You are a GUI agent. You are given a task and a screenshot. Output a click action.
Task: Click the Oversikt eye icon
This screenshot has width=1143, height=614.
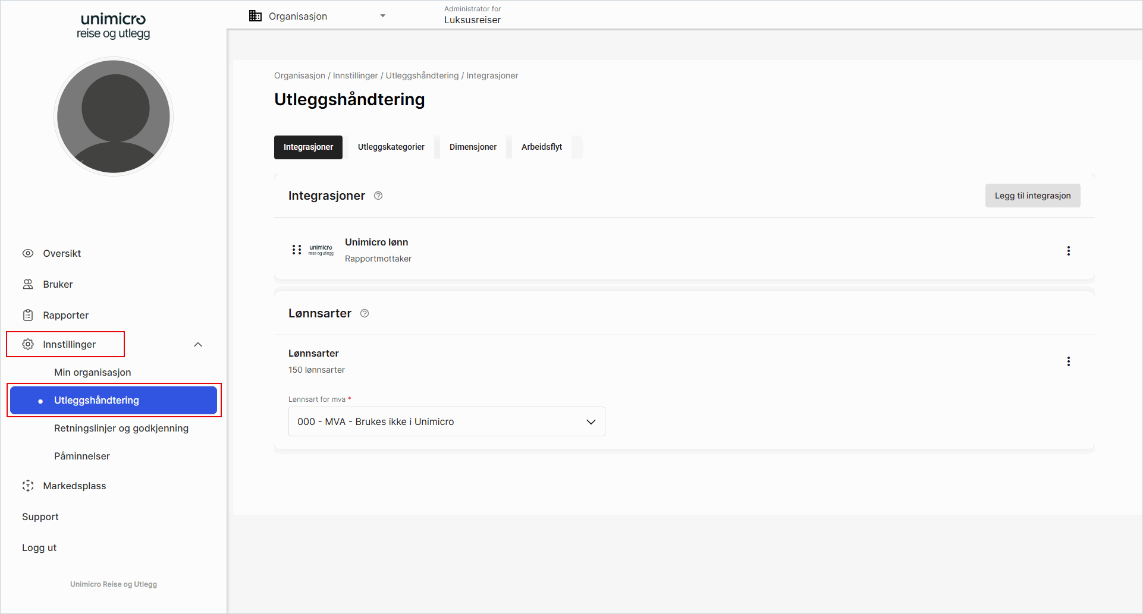(28, 253)
